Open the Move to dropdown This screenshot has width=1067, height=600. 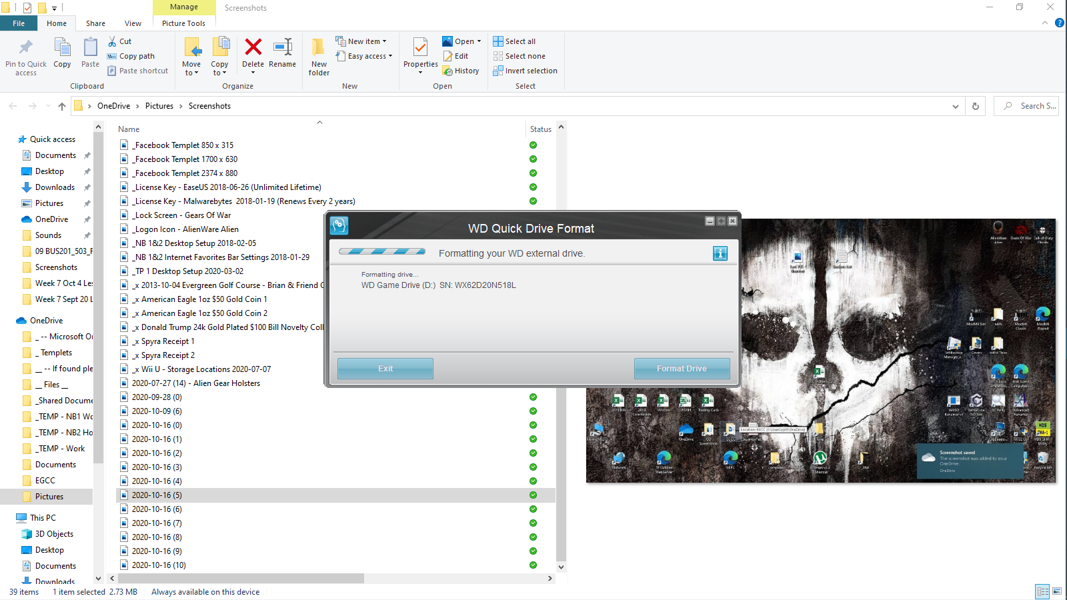pos(191,57)
